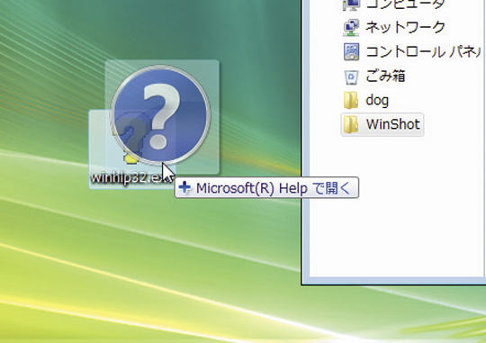Click the Computer icon in the folder list
The image size is (486, 343).
[351, 5]
